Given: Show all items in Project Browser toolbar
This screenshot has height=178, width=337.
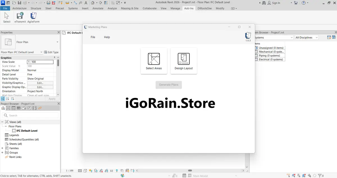Looking at the screenshot, I should pos(3,108).
